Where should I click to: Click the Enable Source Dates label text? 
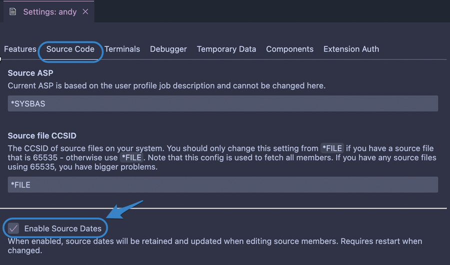click(63, 229)
